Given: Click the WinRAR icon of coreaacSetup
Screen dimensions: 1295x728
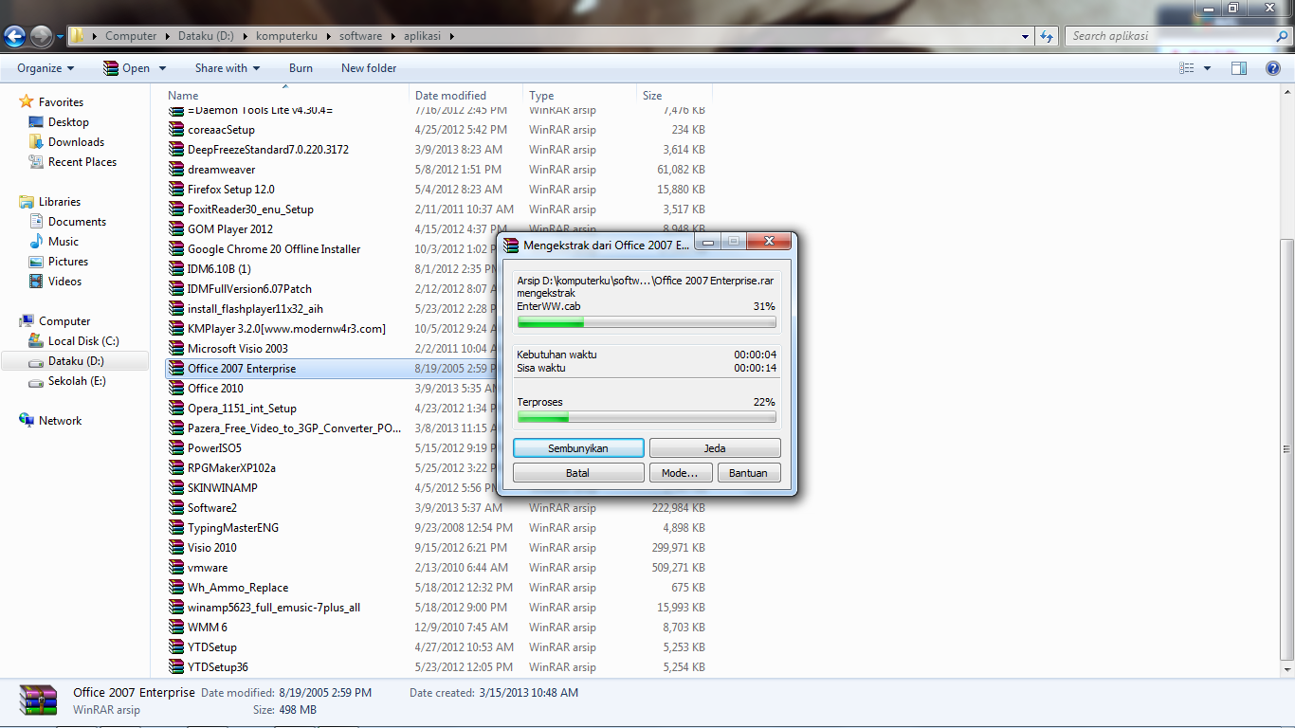Looking at the screenshot, I should pyautogui.click(x=175, y=130).
